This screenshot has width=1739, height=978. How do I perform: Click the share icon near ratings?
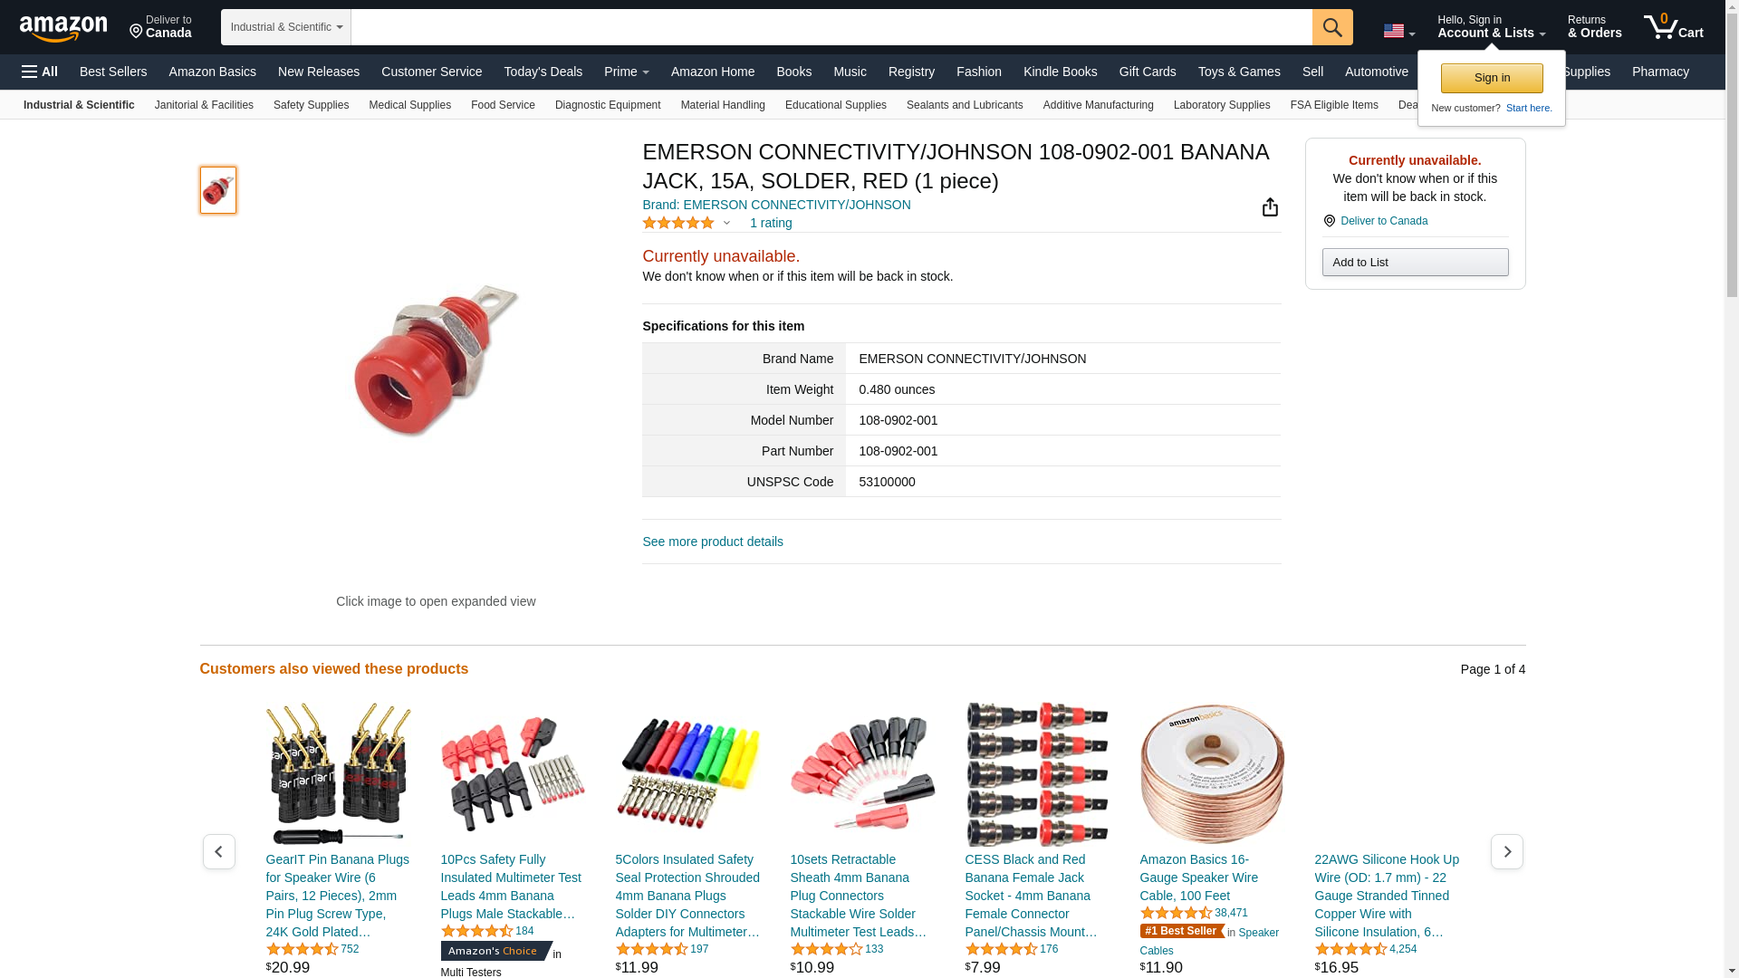click(1270, 207)
